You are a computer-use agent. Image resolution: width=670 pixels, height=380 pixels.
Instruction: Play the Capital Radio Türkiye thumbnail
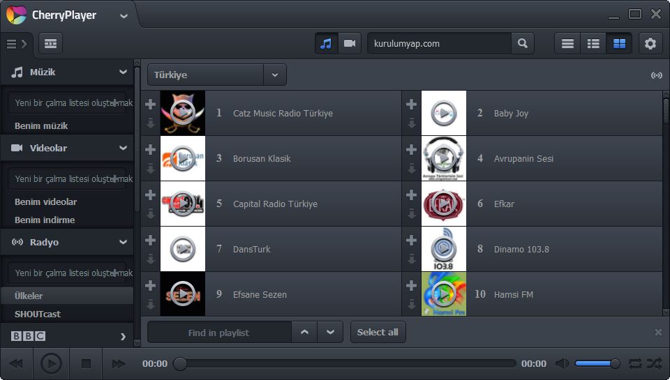coord(182,204)
